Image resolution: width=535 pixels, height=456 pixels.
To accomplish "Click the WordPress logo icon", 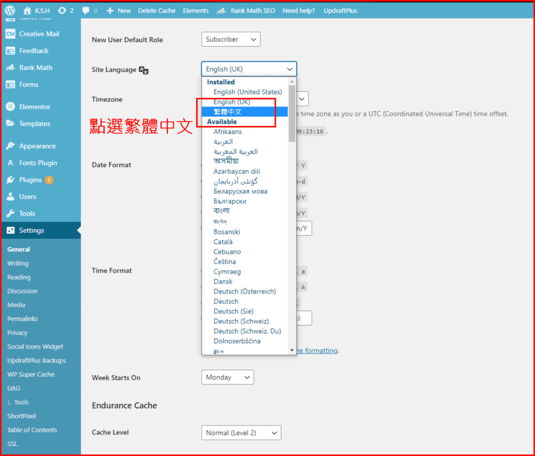I will [x=10, y=10].
